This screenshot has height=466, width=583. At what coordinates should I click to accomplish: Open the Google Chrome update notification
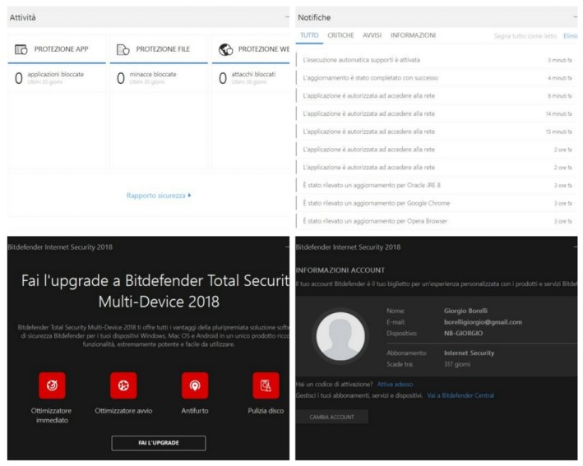coord(437,203)
